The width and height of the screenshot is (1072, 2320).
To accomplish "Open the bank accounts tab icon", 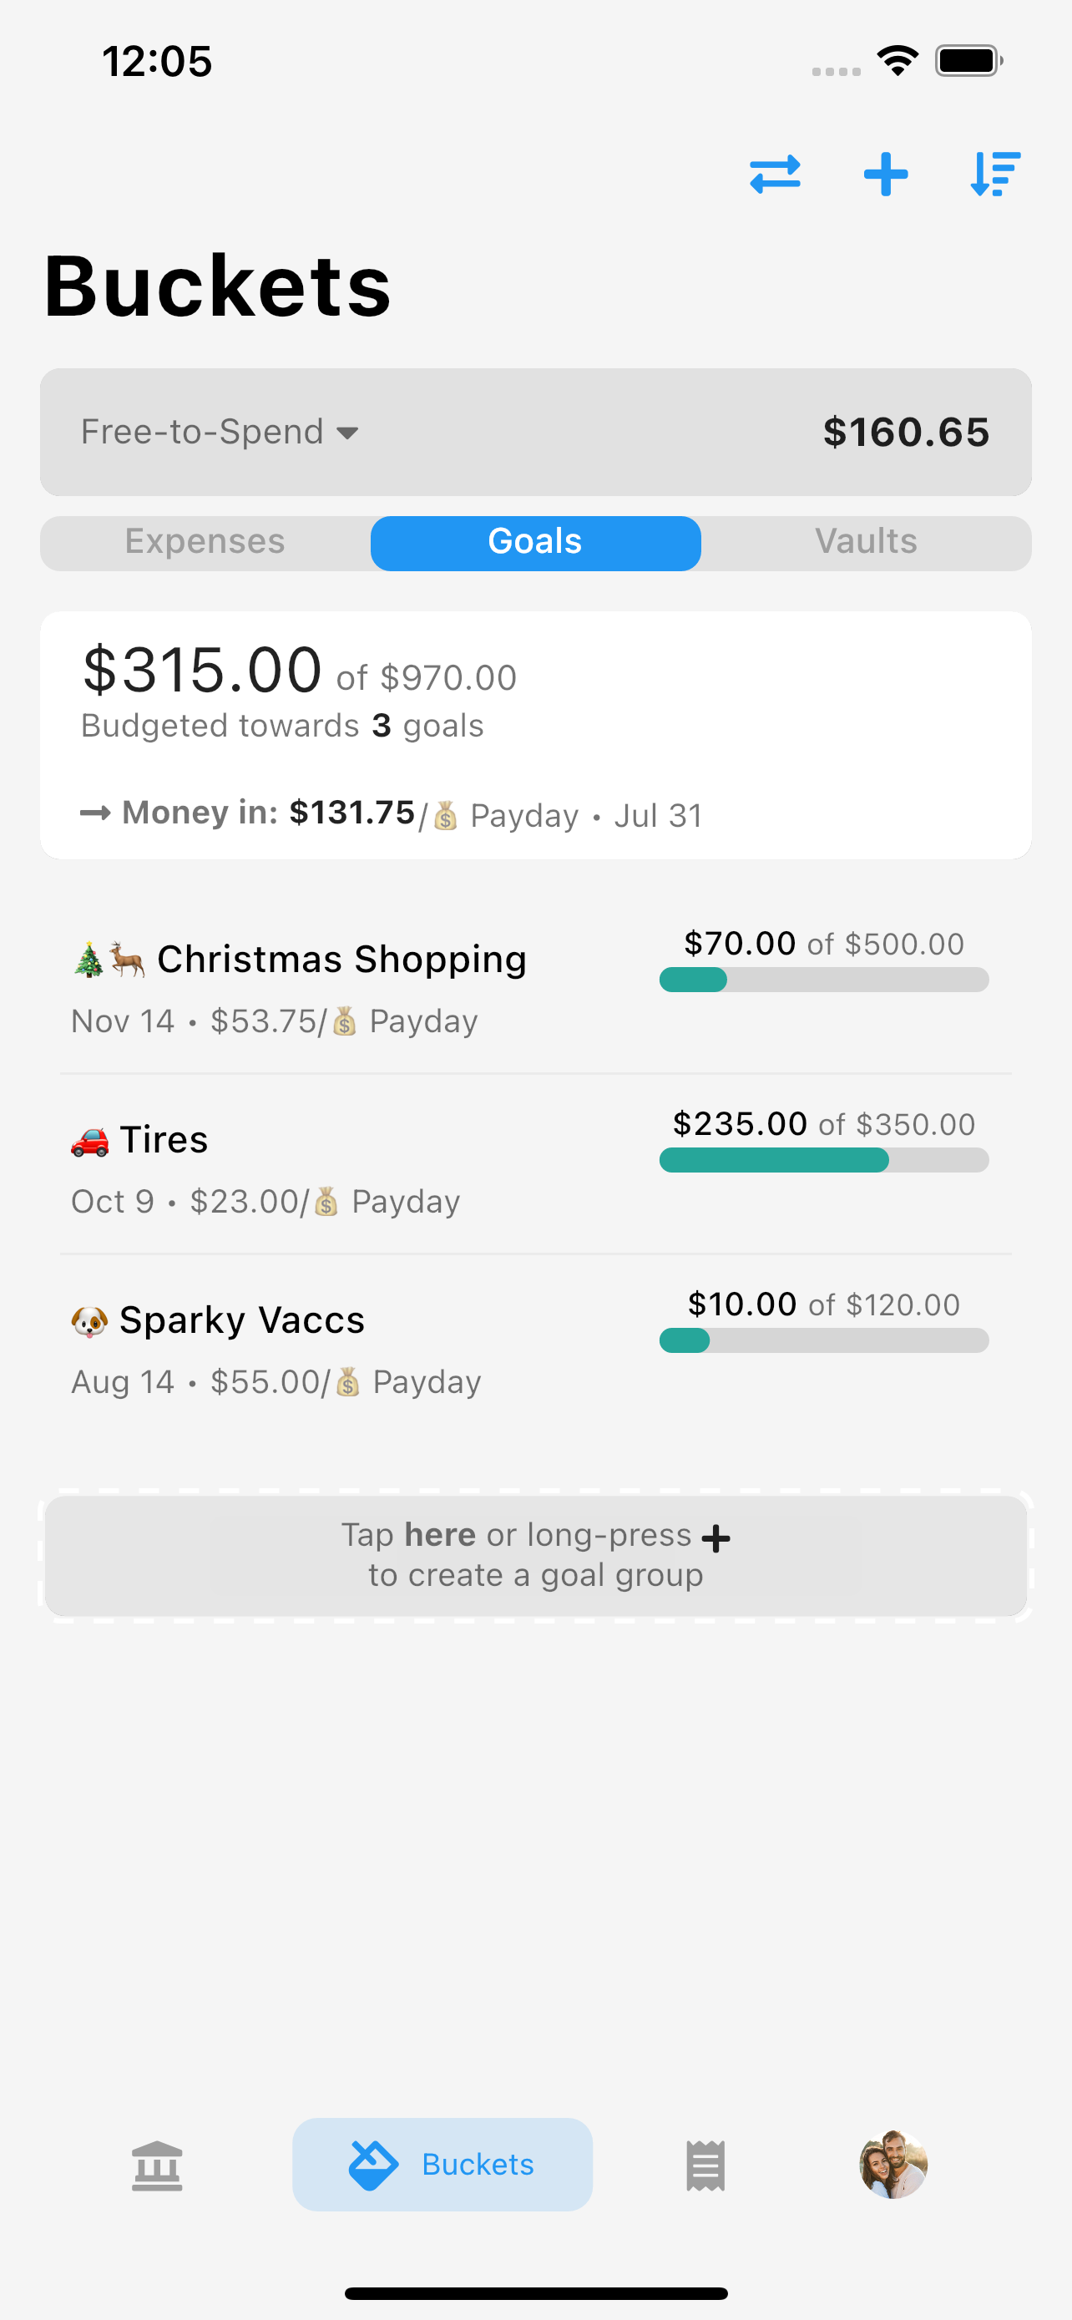I will pyautogui.click(x=157, y=2166).
